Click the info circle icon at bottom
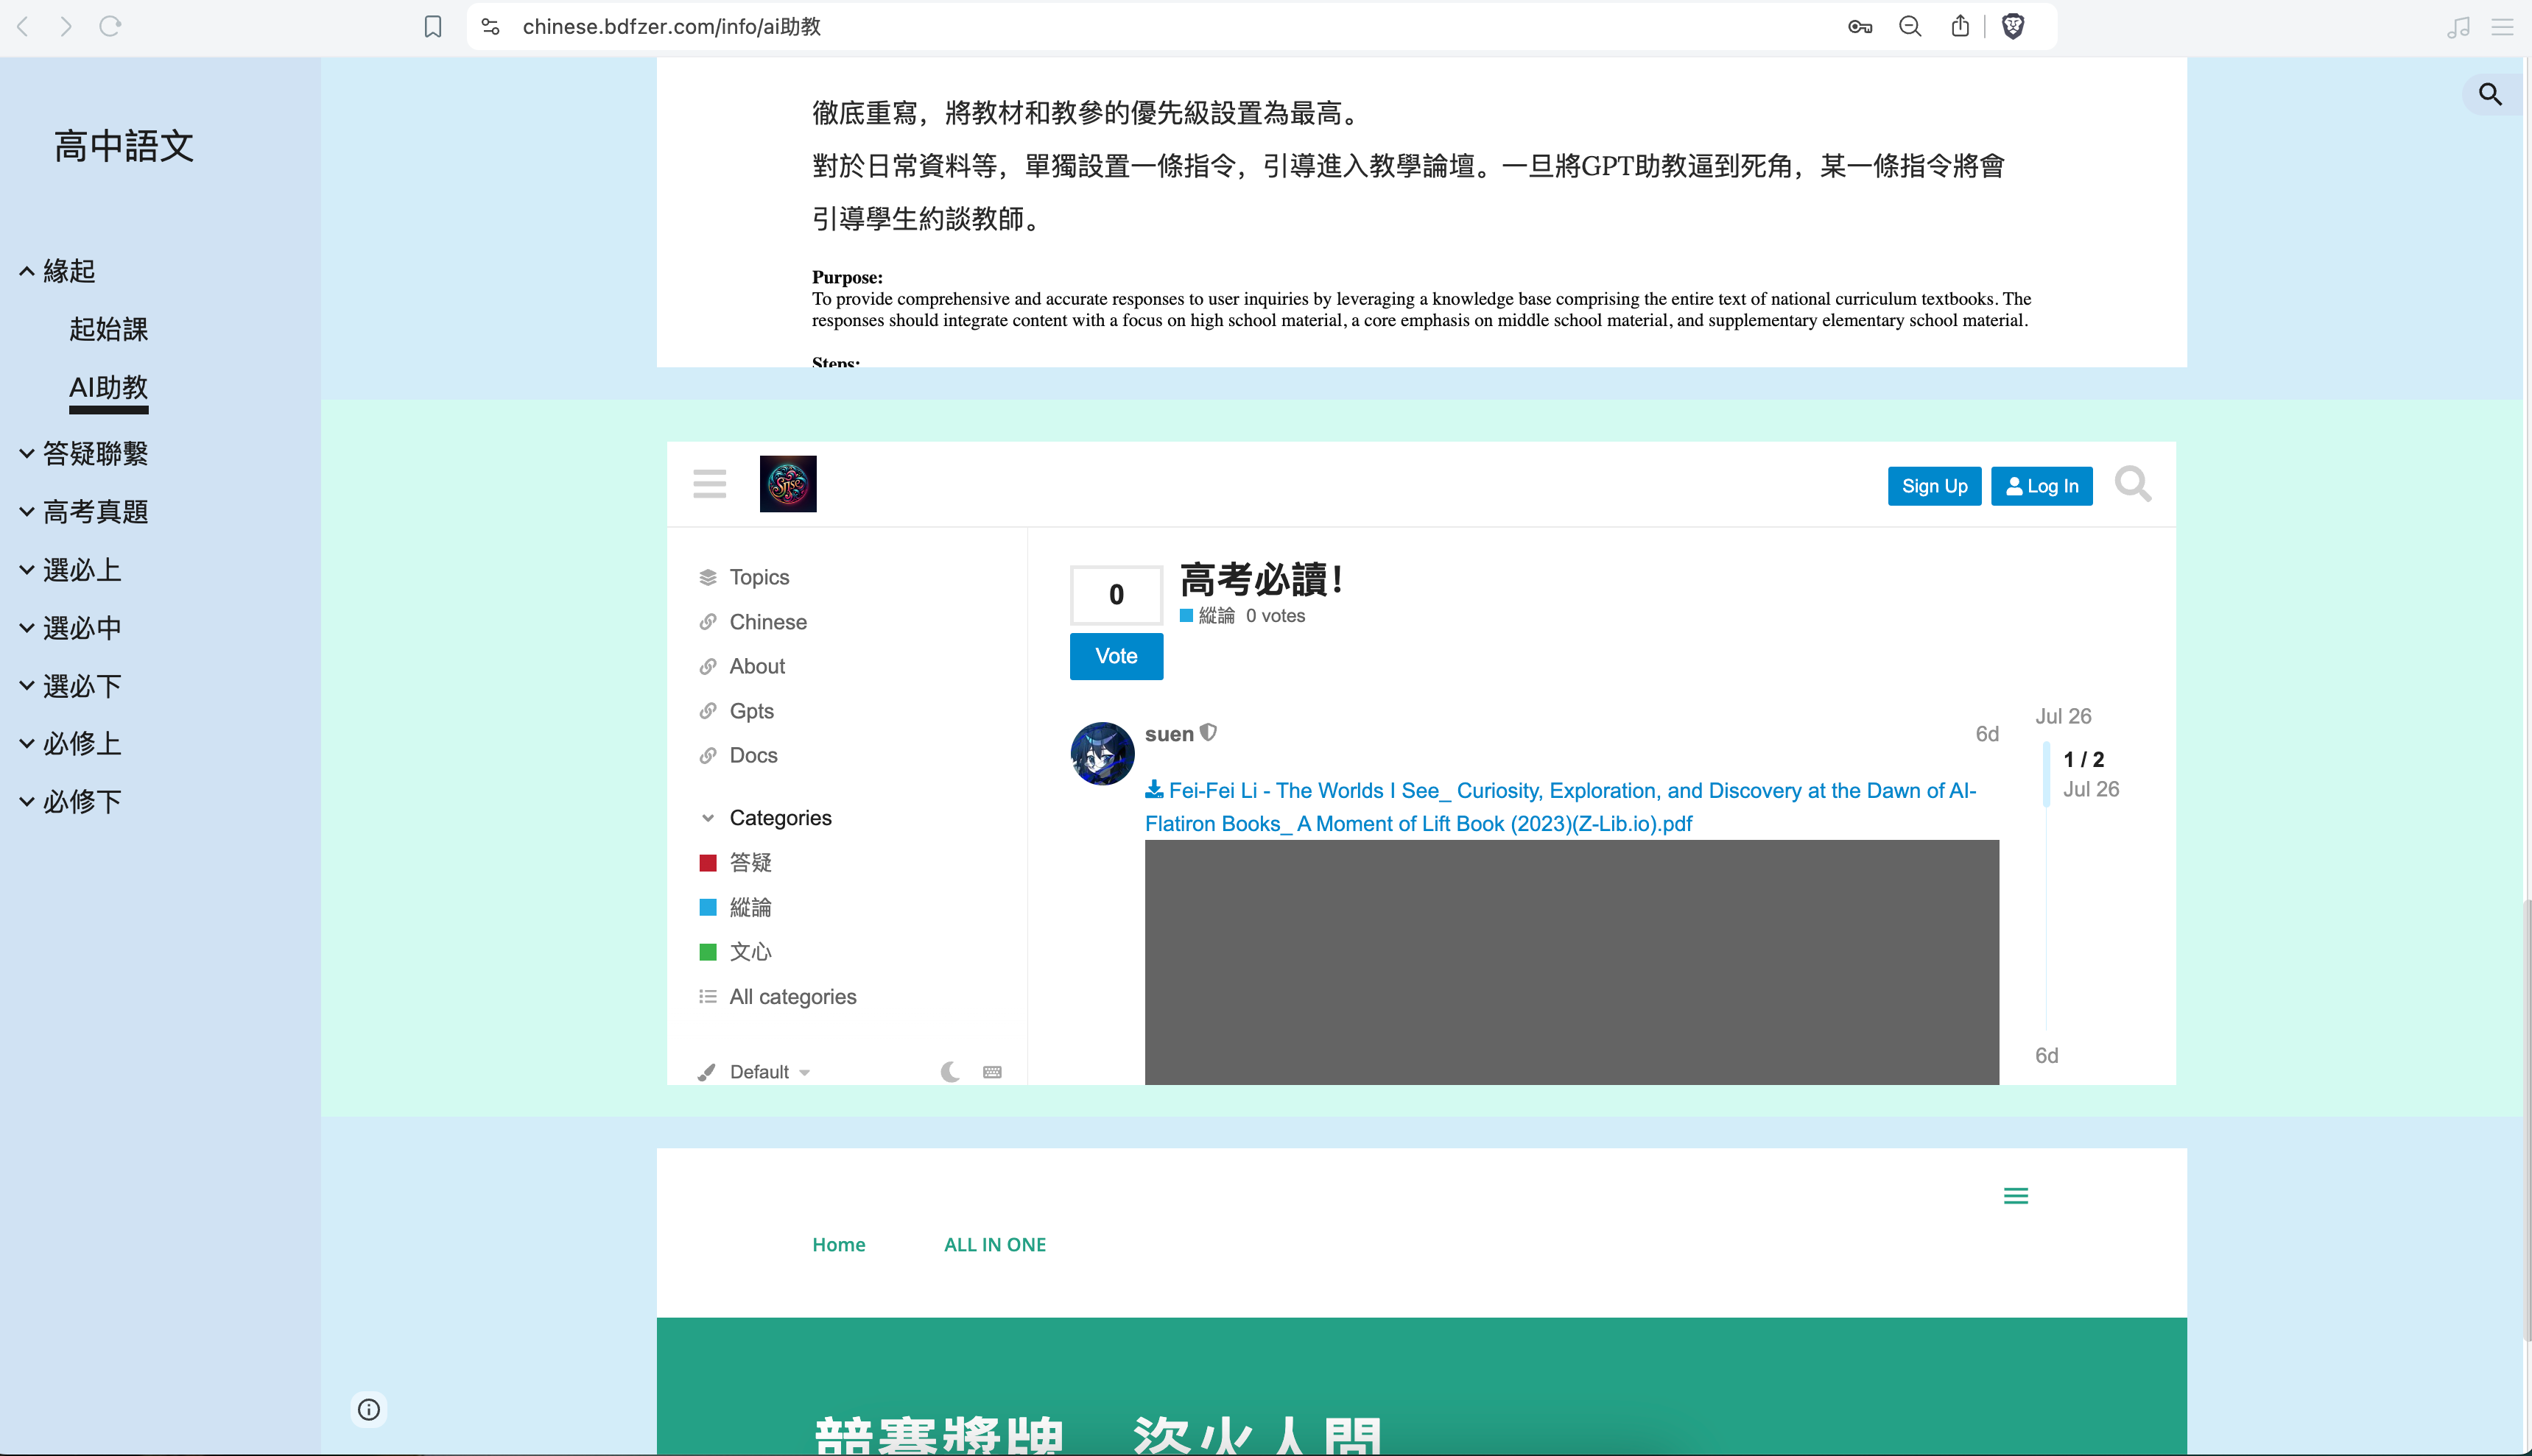Screen dimensions: 2532x1456 coord(369,1409)
